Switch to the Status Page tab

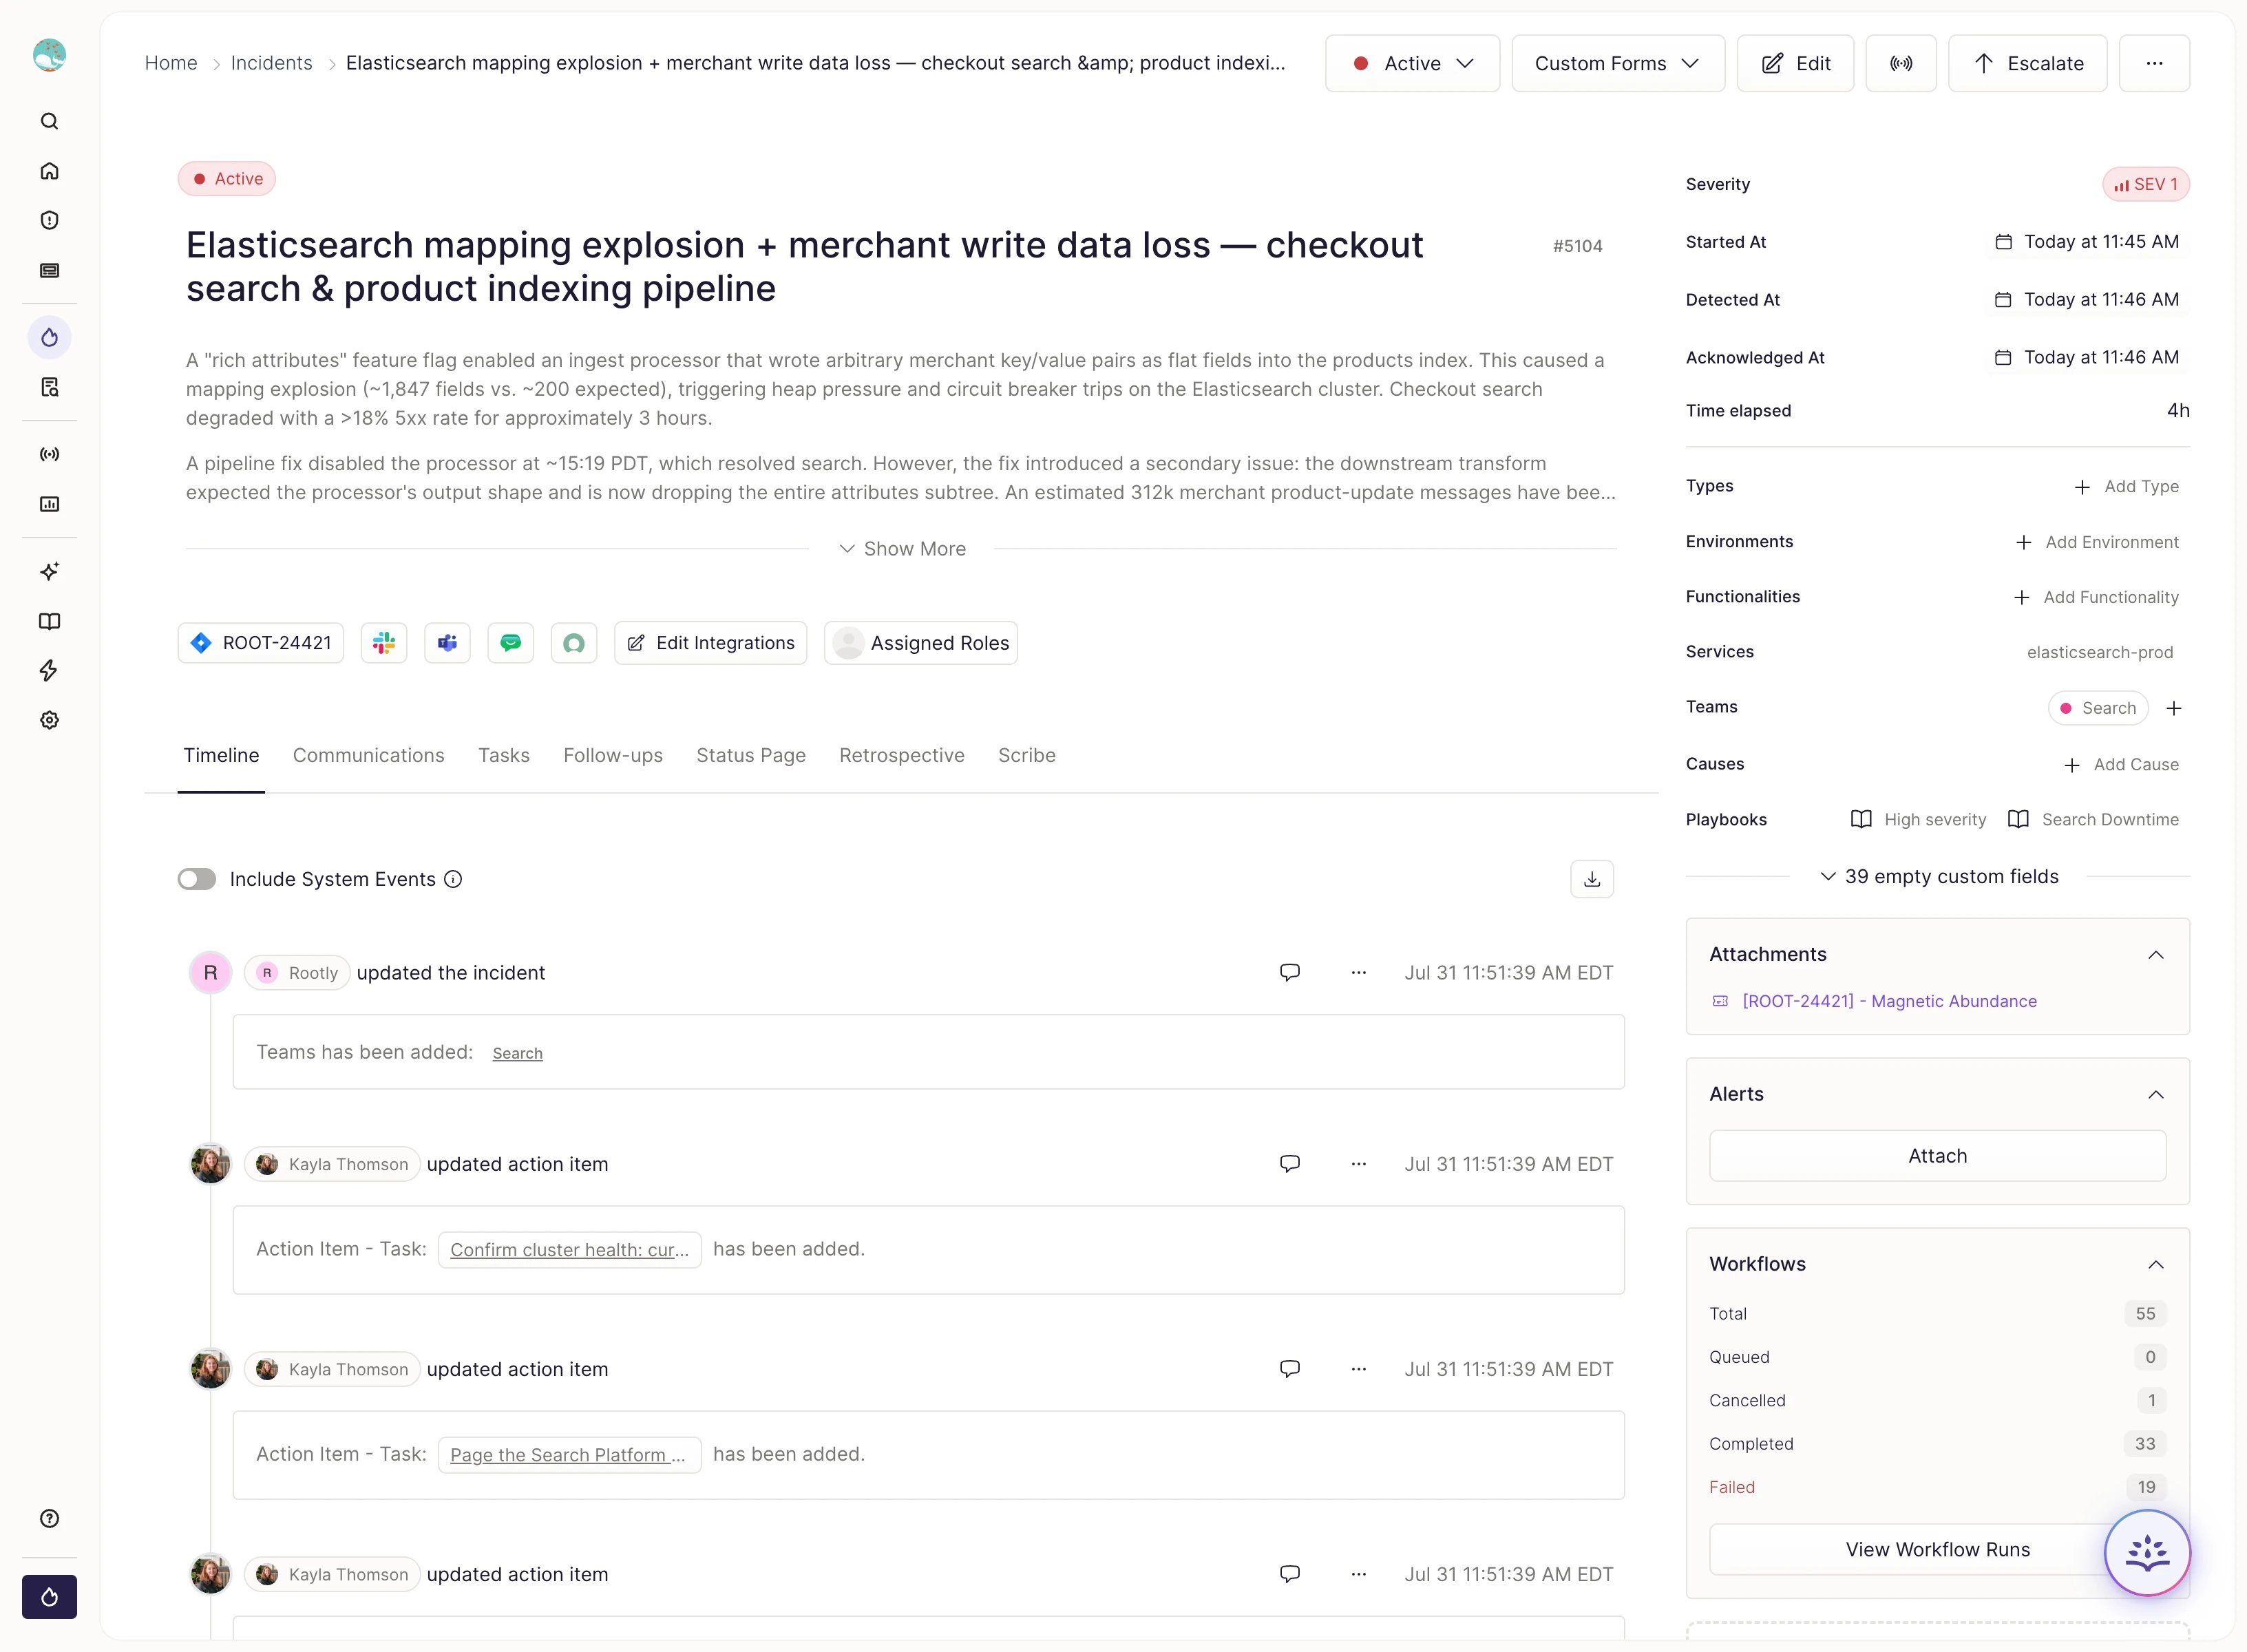pyautogui.click(x=751, y=755)
